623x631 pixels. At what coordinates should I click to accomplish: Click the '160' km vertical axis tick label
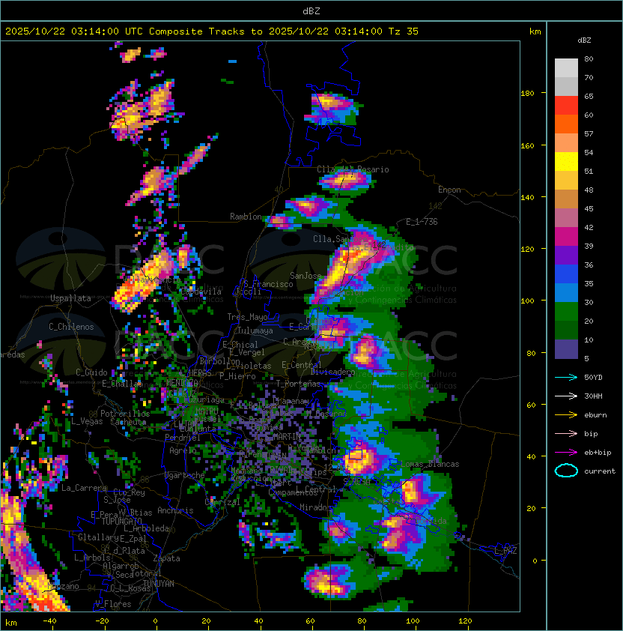(527, 145)
